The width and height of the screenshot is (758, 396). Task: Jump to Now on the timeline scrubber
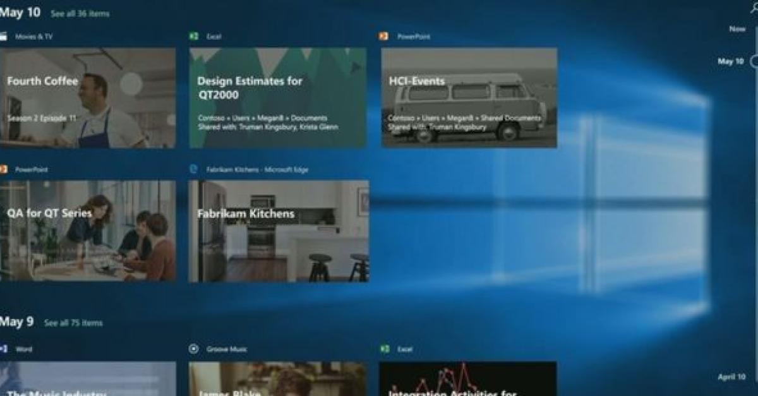coord(737,29)
